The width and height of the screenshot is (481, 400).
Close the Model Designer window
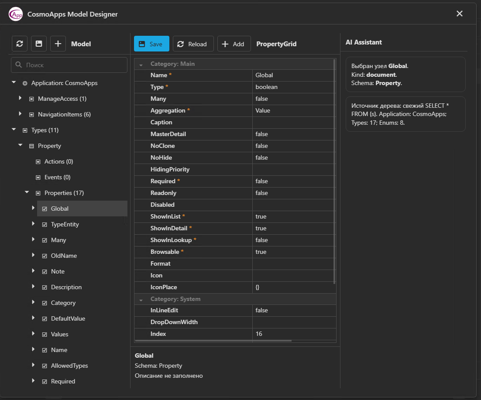459,14
